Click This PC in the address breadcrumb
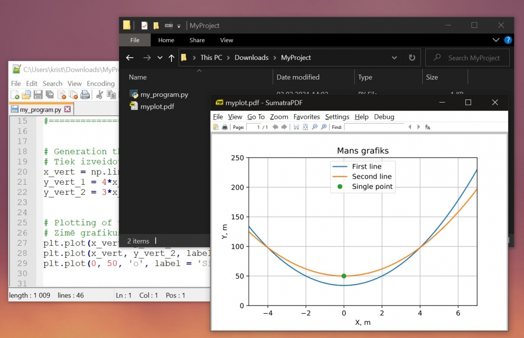Screen dimensions: 524x338 pyautogui.click(x=211, y=58)
